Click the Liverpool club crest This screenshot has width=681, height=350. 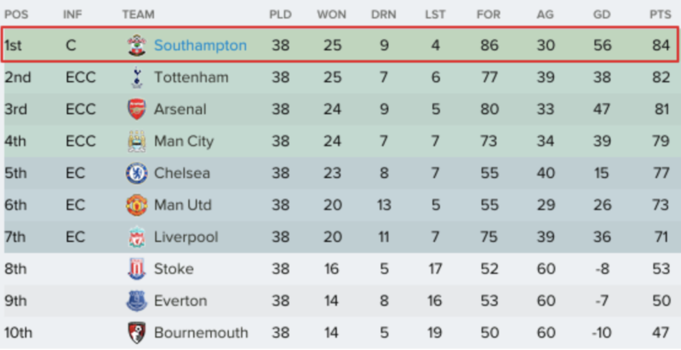click(x=137, y=237)
